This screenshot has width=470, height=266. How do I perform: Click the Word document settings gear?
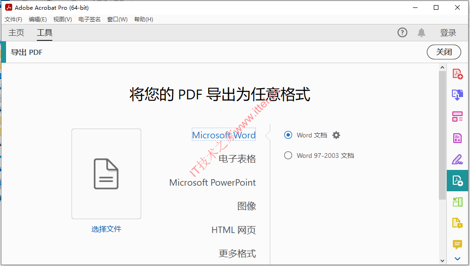pos(336,135)
